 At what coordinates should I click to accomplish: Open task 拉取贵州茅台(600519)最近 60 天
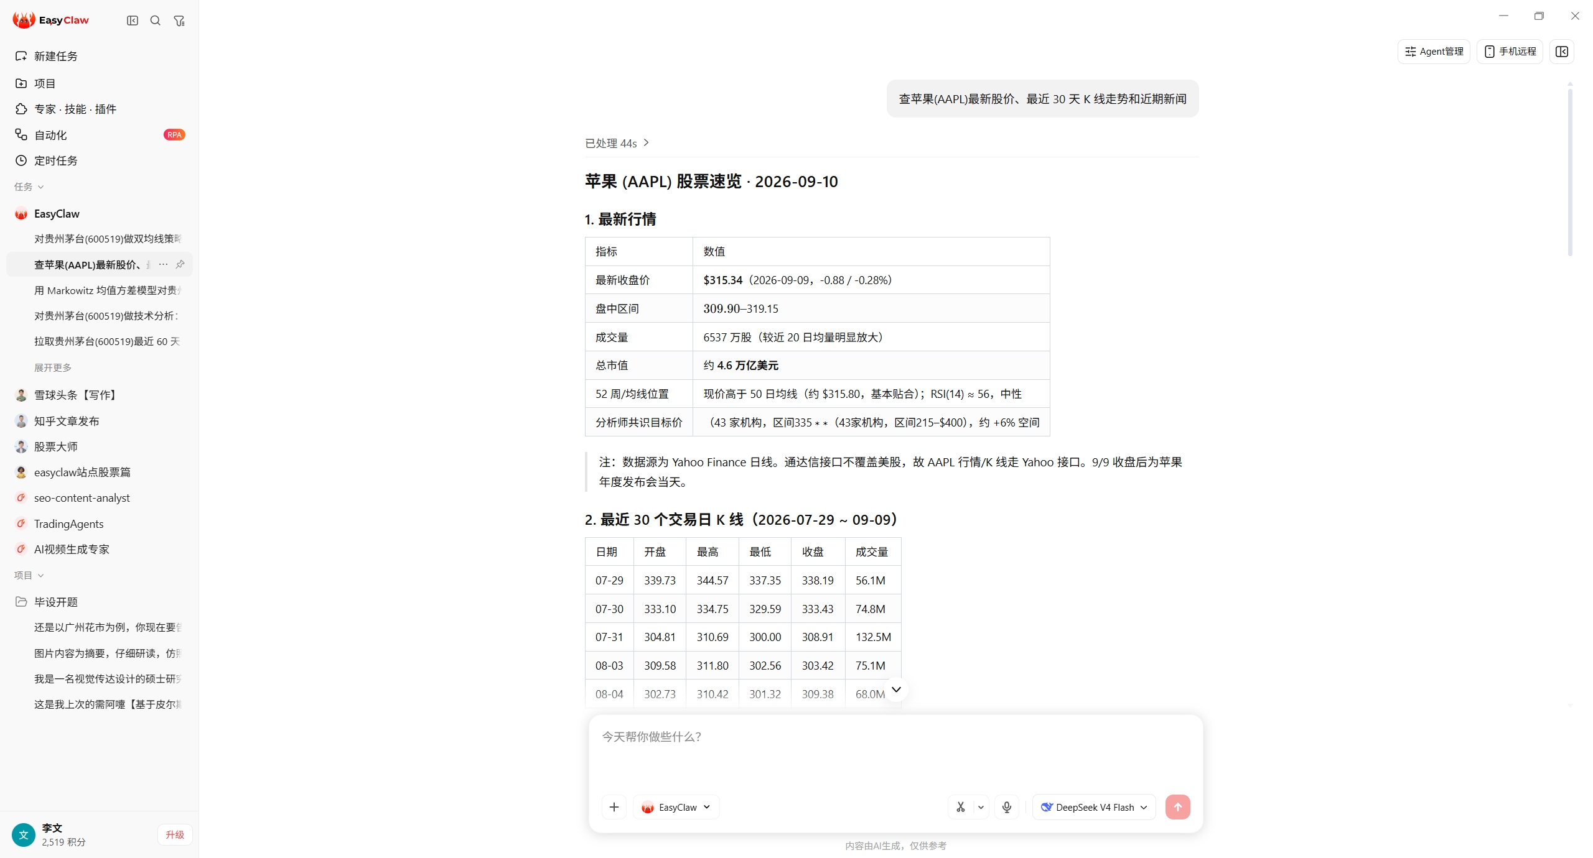click(107, 341)
